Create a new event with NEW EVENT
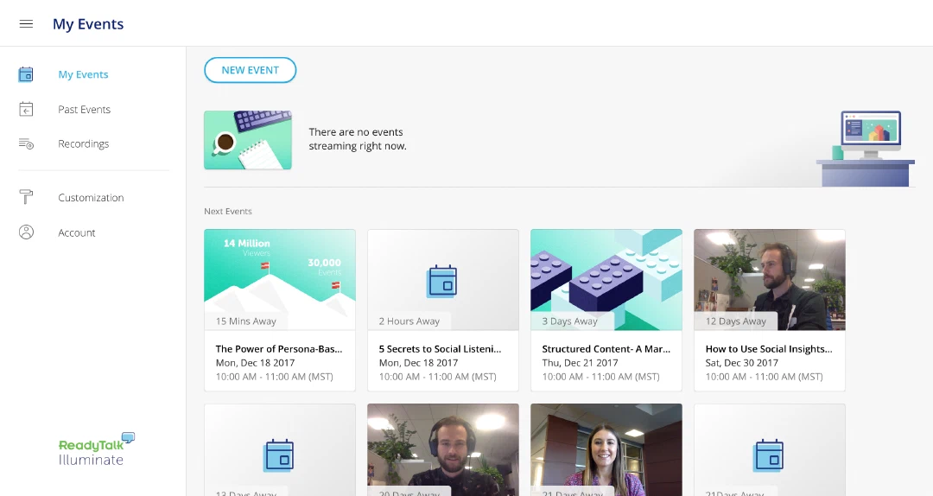Screen dimensions: 933x496 point(250,70)
